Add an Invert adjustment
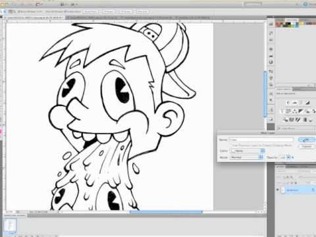Viewport: 316px width, 237px height. tap(286, 120)
